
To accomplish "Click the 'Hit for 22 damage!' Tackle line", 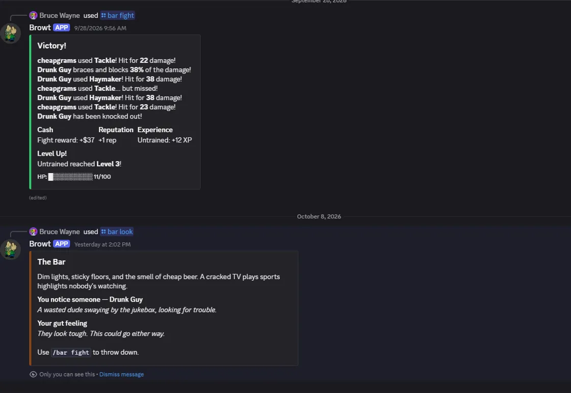I will click(x=107, y=60).
